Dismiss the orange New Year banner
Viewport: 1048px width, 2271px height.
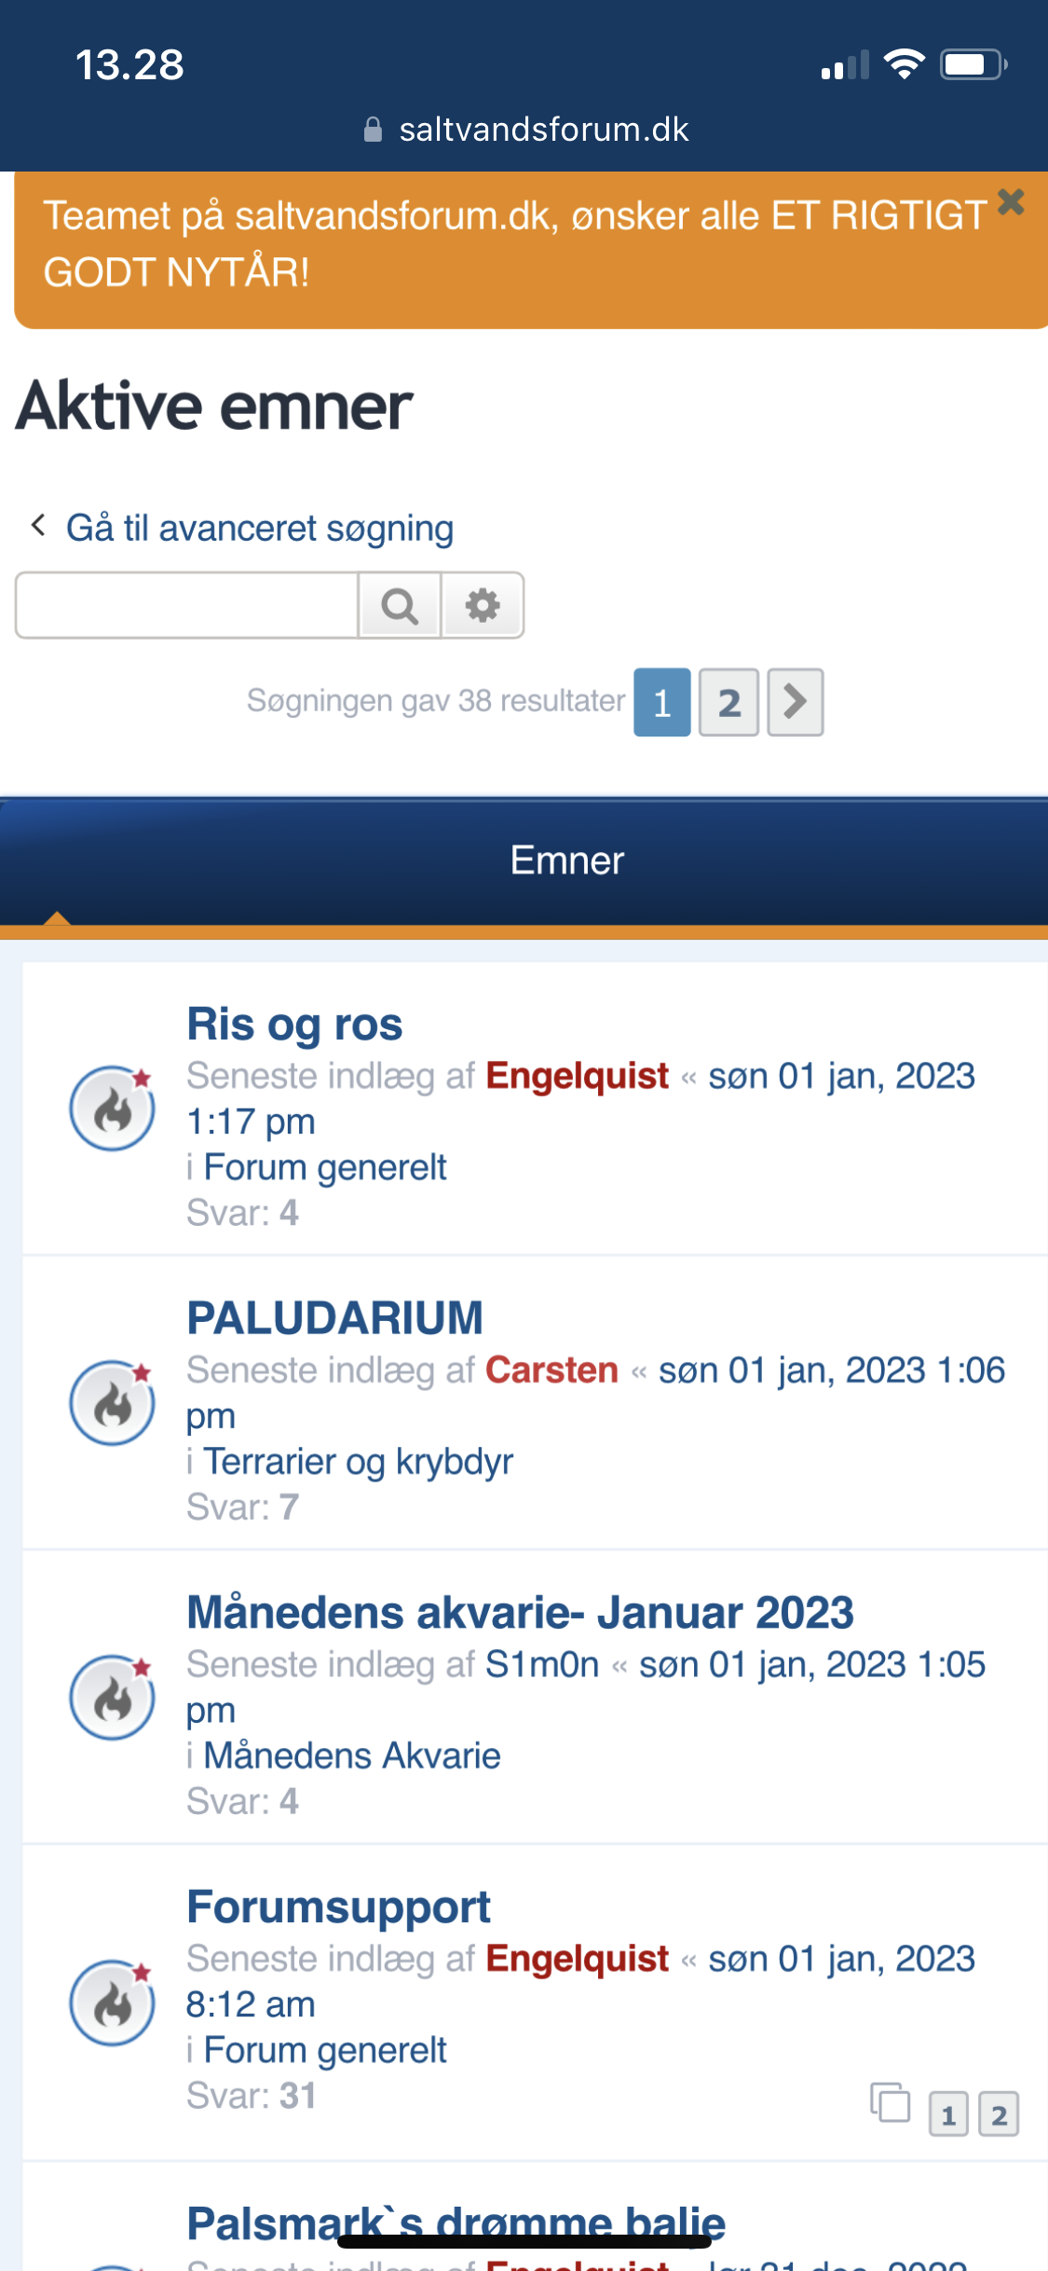1011,201
